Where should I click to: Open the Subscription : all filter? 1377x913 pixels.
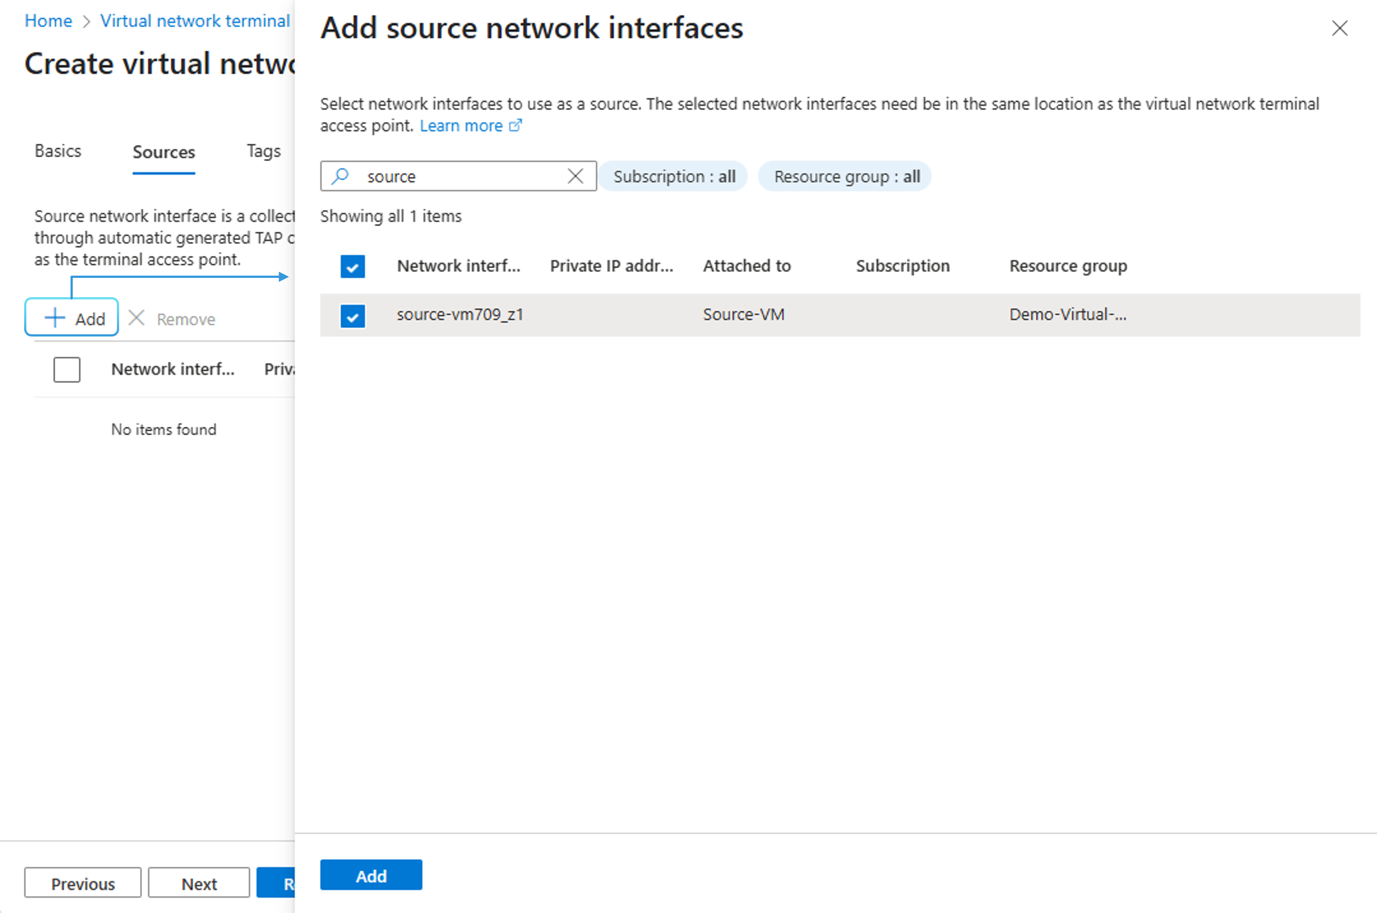[x=673, y=176]
